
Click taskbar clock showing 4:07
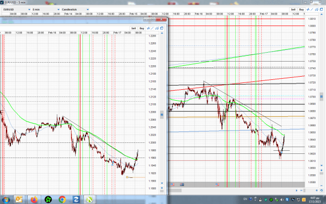pos(315,200)
